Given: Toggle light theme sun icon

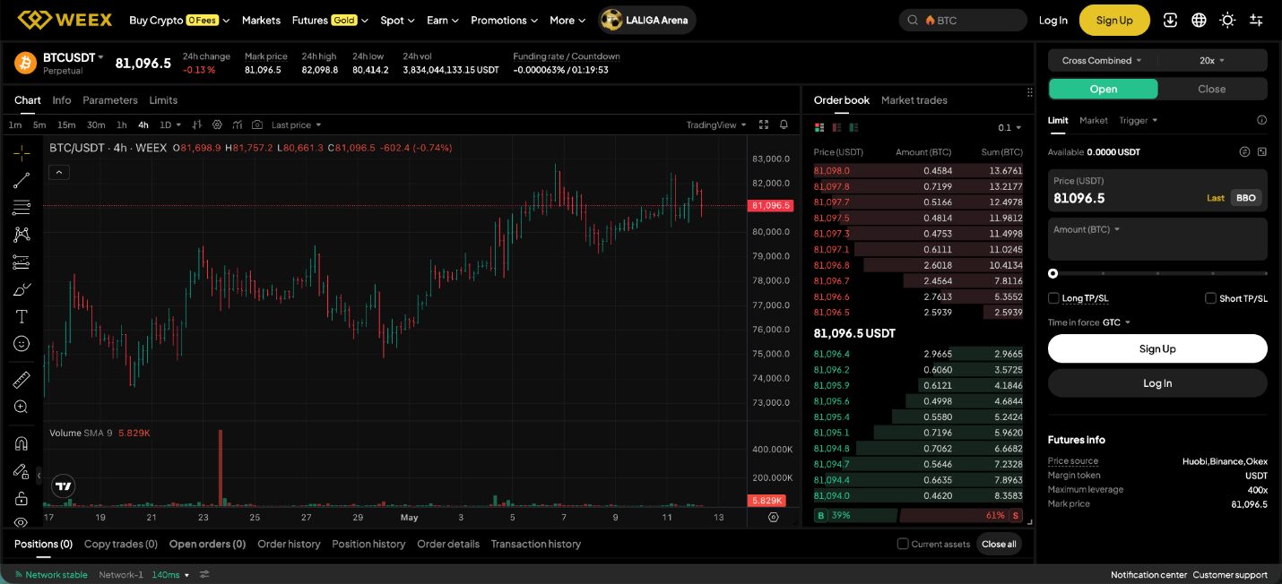Looking at the screenshot, I should pos(1227,20).
